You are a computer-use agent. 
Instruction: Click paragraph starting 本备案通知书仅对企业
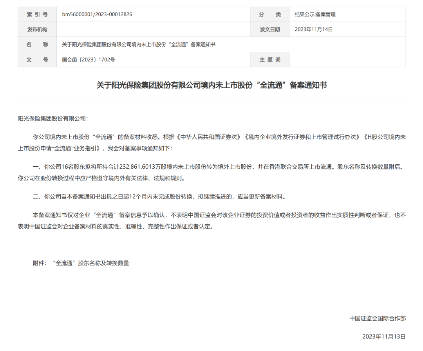pos(212,221)
